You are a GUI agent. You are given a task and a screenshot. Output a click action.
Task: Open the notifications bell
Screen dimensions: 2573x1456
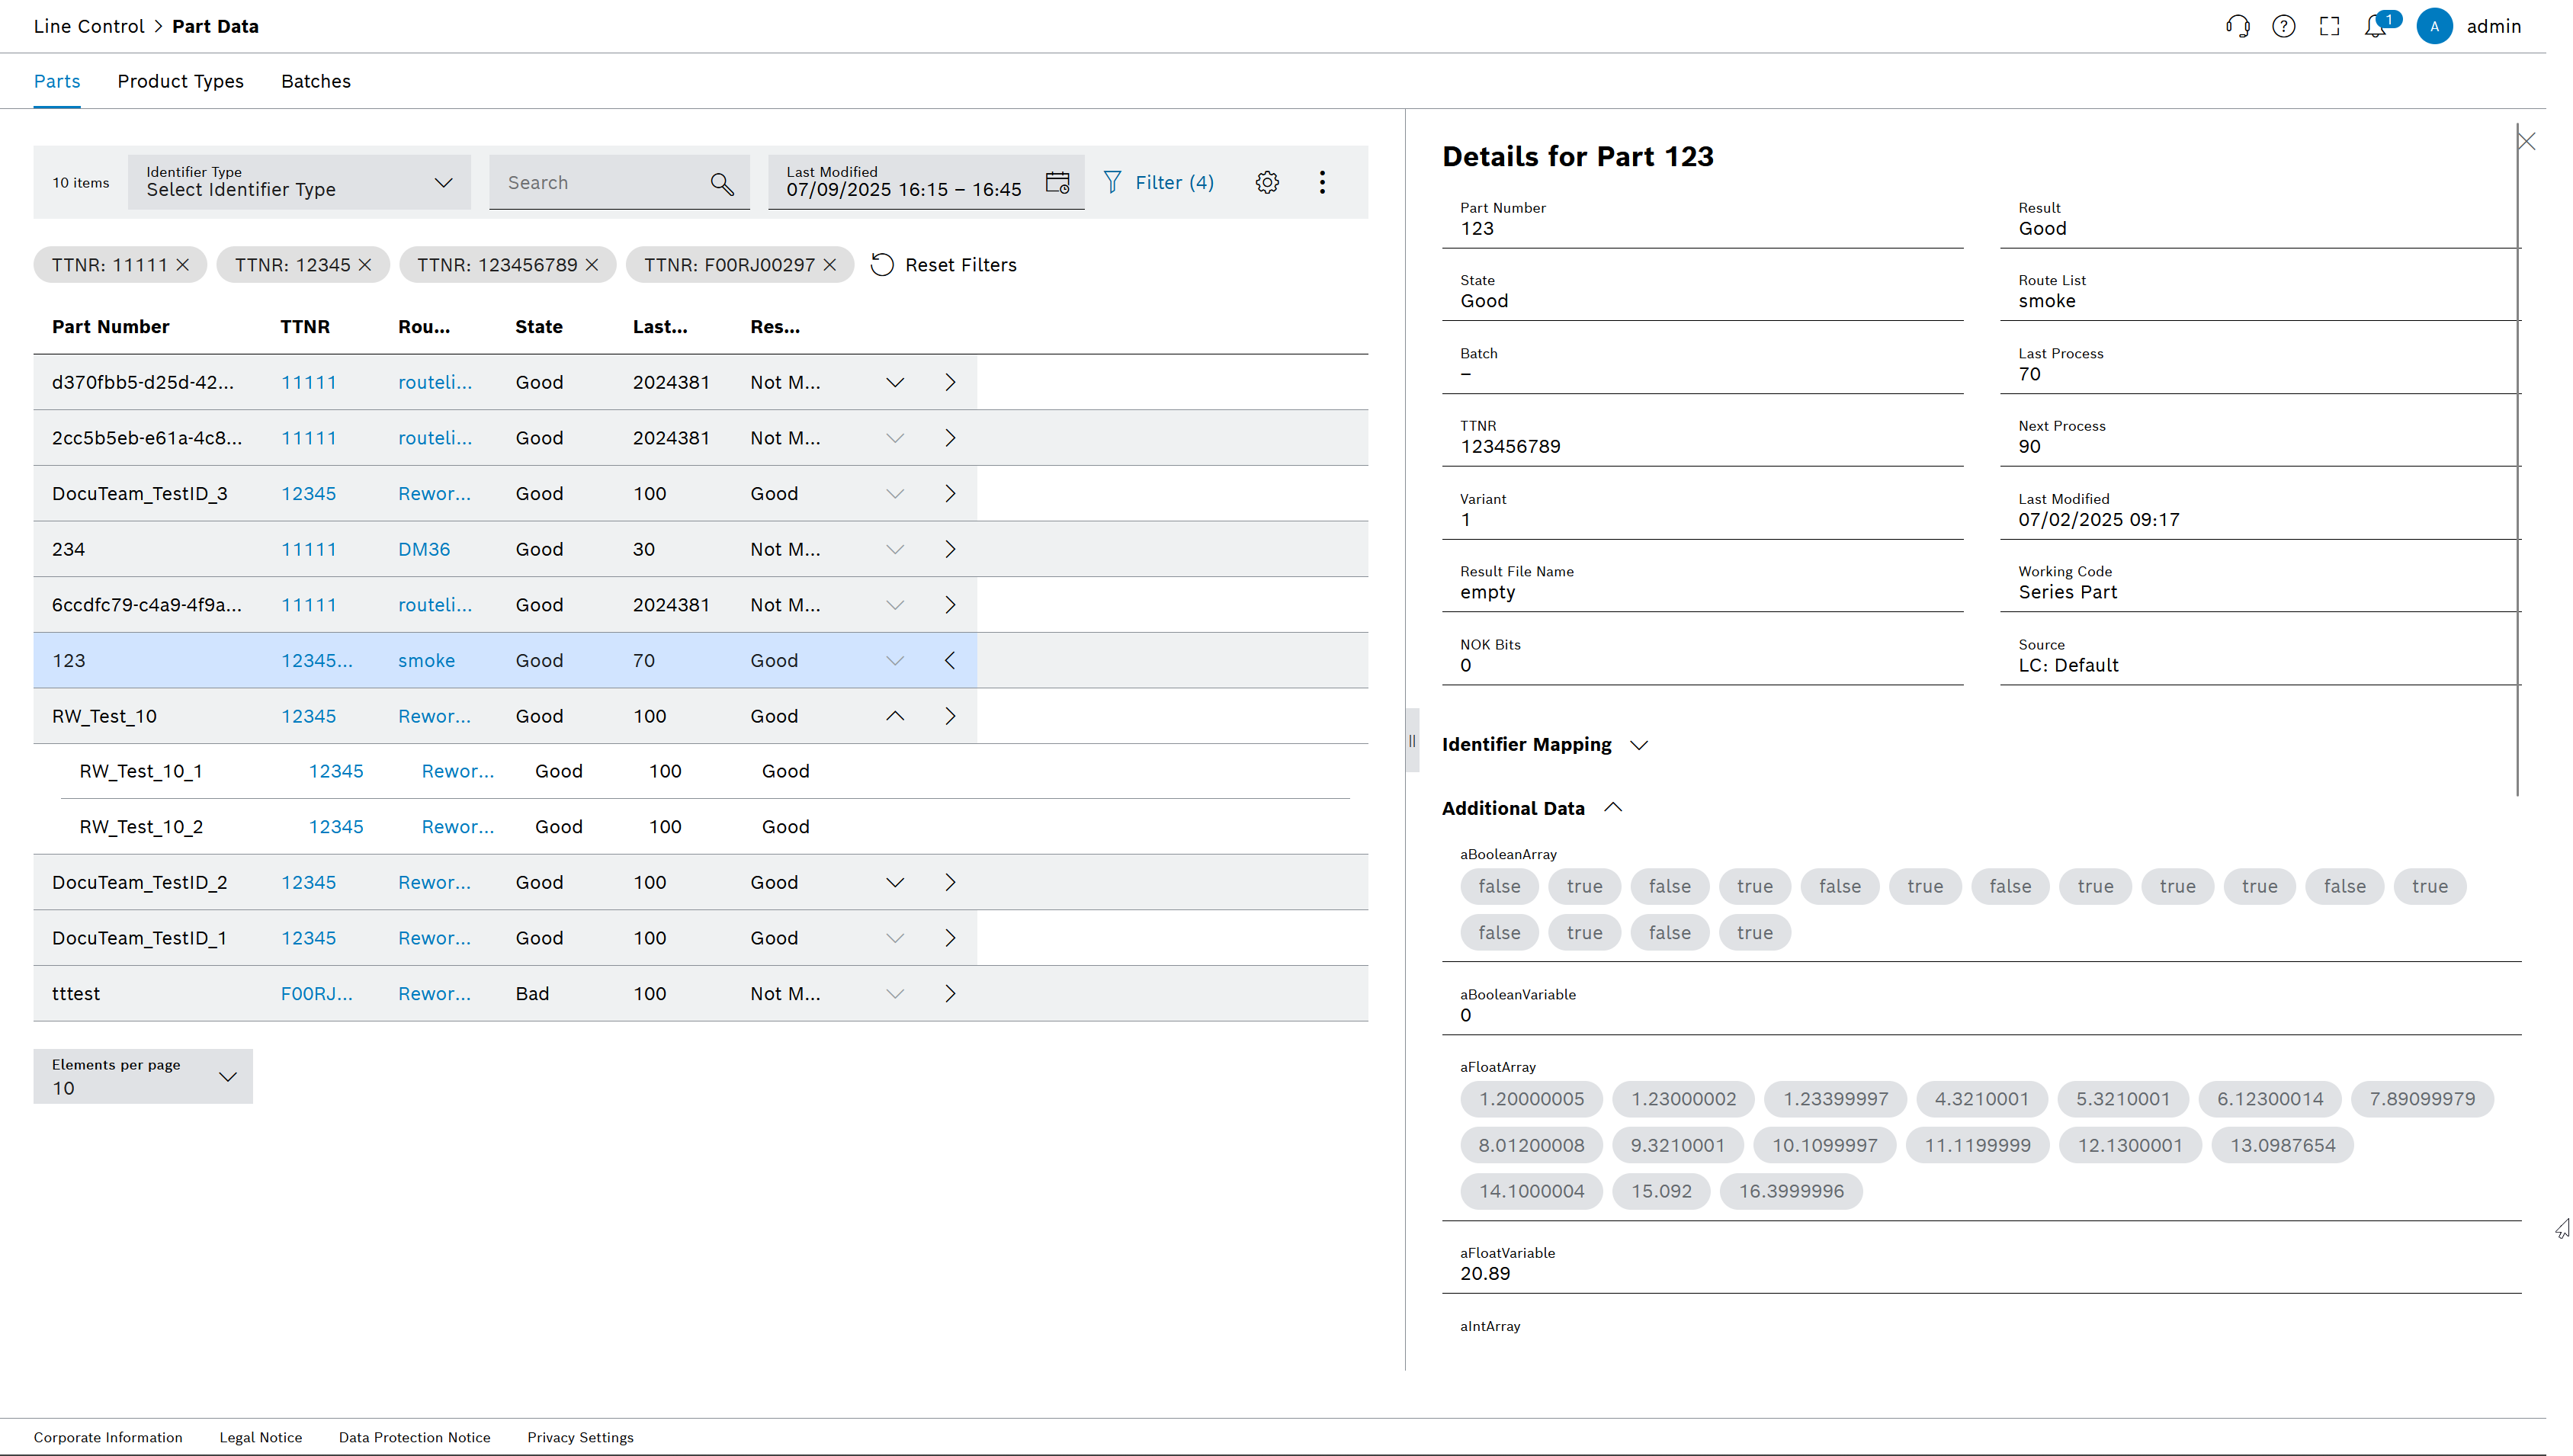pos(2375,26)
